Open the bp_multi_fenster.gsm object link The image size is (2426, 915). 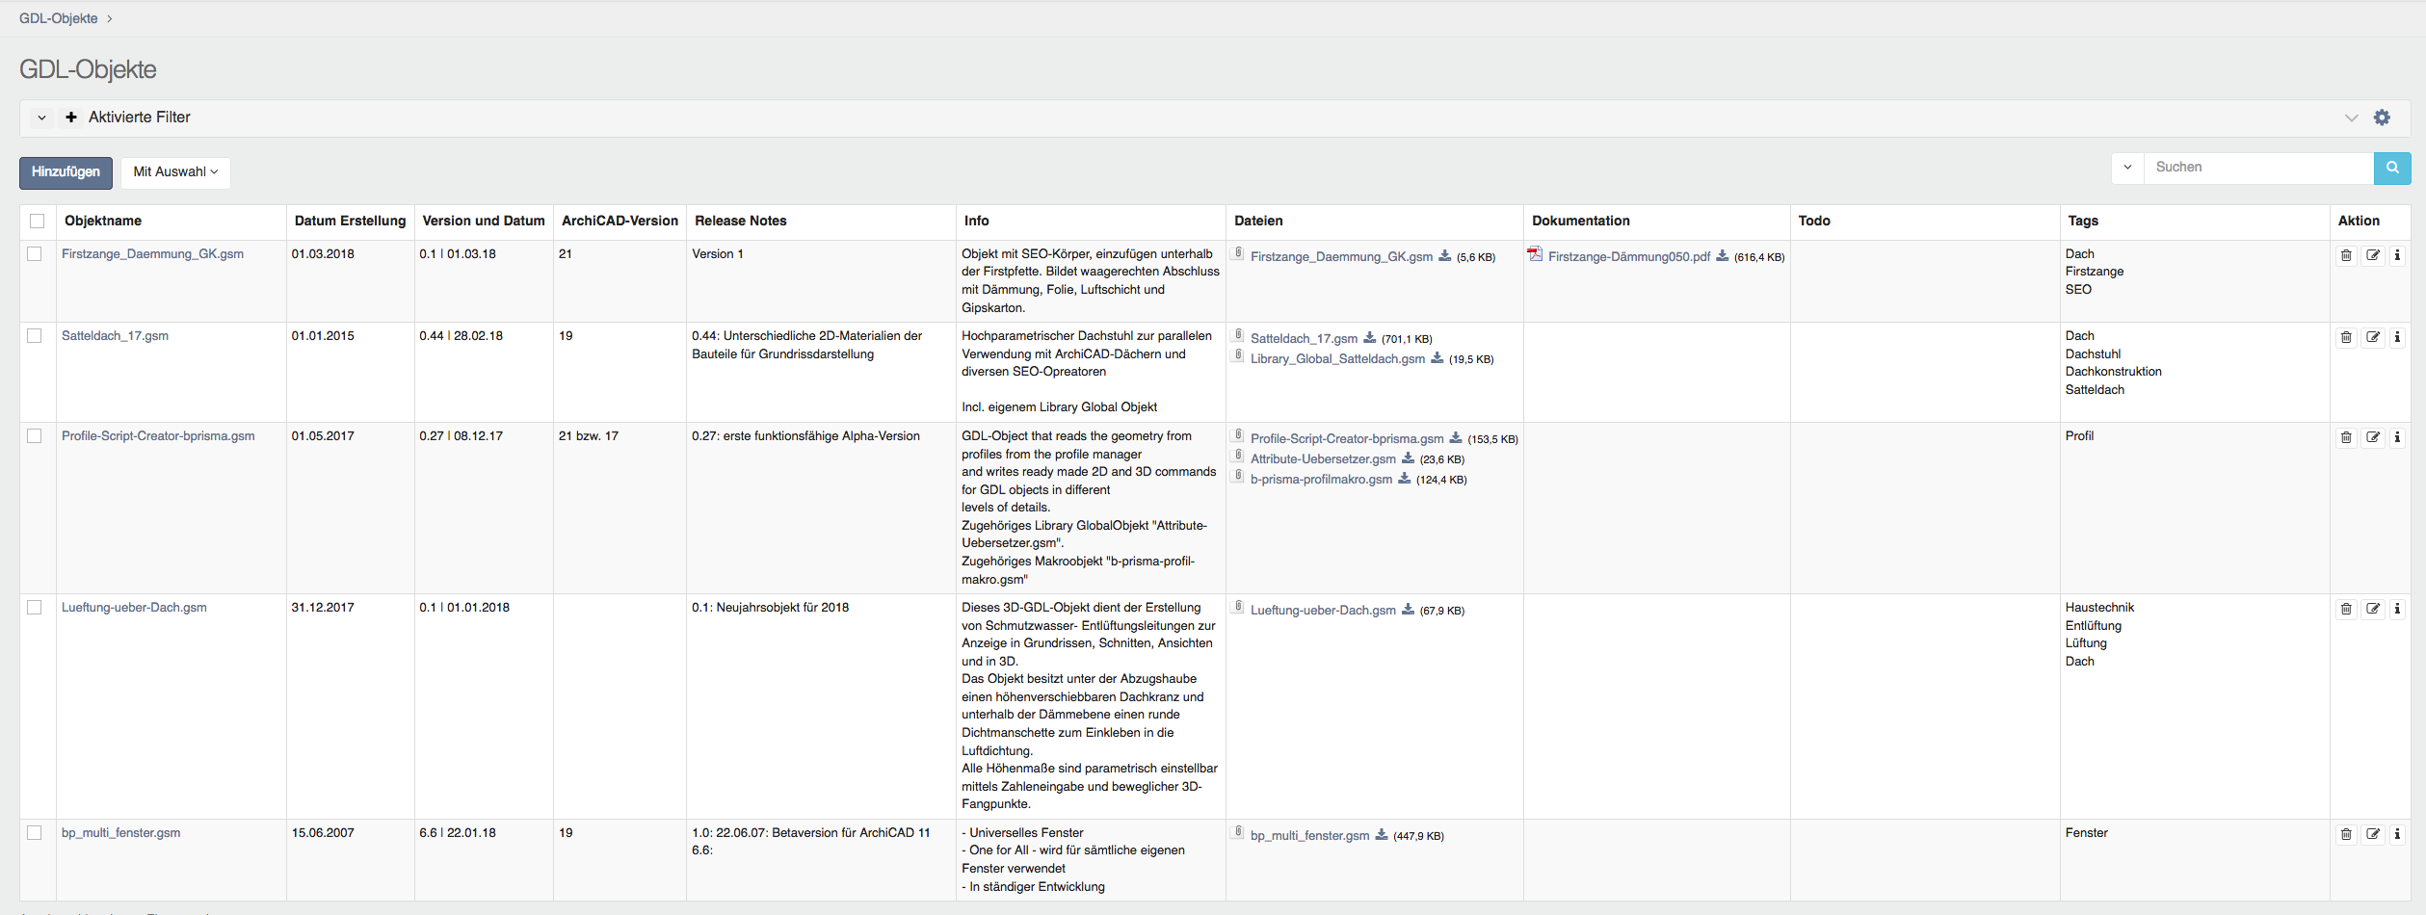pyautogui.click(x=120, y=833)
